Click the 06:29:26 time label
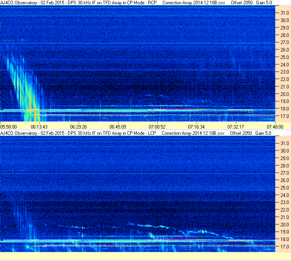The height and width of the screenshot is (261, 291). [78, 127]
